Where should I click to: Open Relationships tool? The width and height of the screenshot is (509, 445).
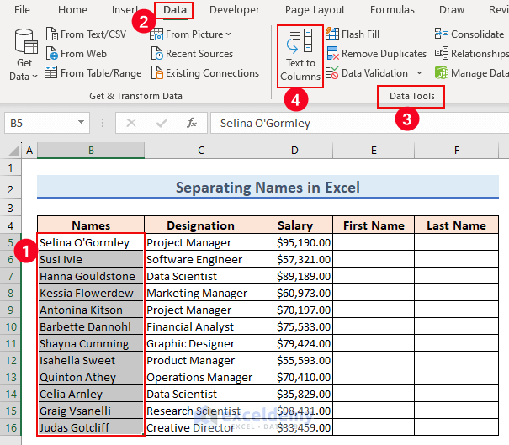pos(472,54)
